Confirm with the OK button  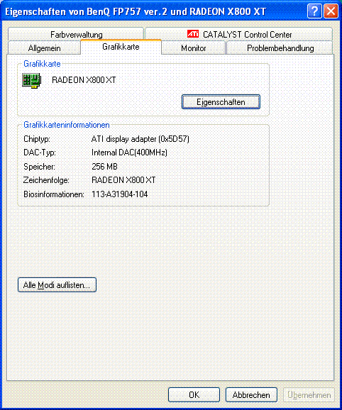[194, 395]
